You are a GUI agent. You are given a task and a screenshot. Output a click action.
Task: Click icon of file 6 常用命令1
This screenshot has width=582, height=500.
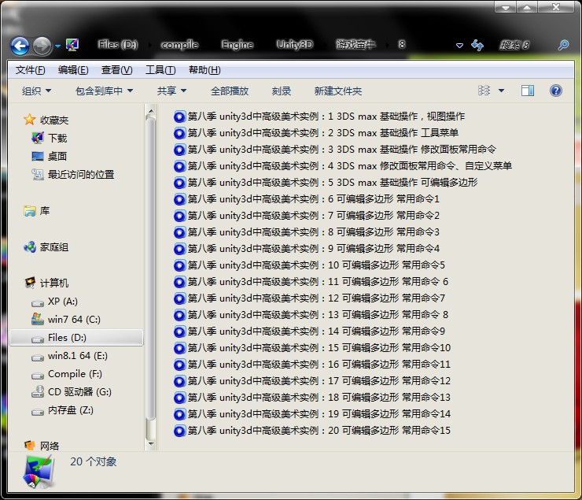(179, 199)
